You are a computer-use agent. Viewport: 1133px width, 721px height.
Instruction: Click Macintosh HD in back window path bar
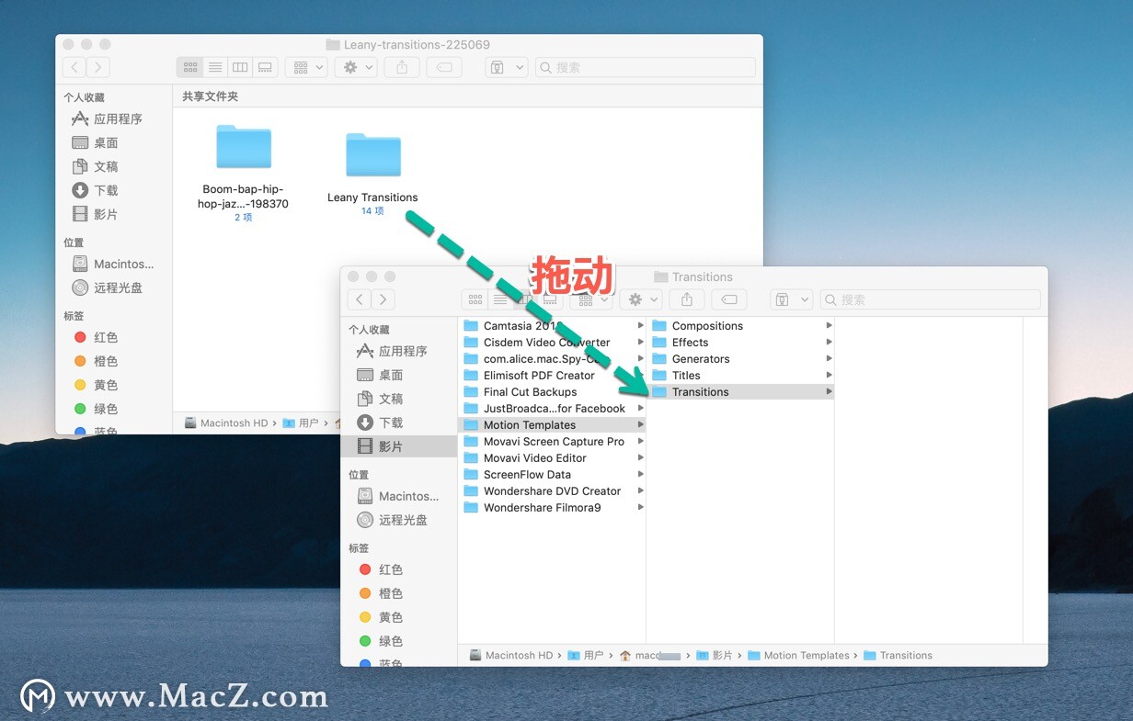tap(226, 422)
